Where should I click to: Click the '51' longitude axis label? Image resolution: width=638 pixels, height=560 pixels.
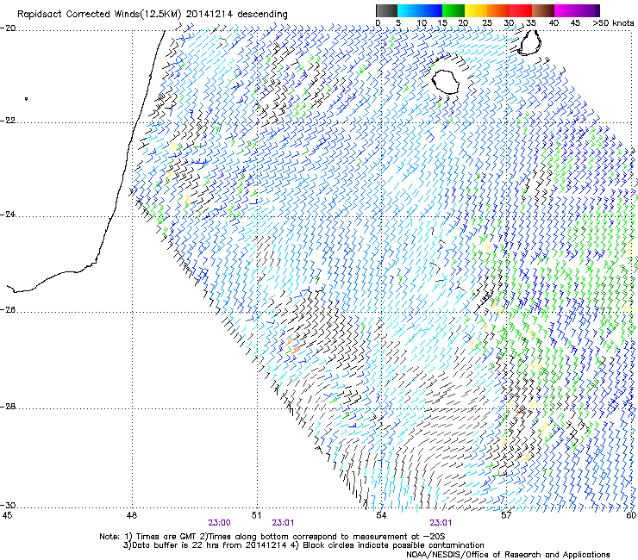pos(256,516)
